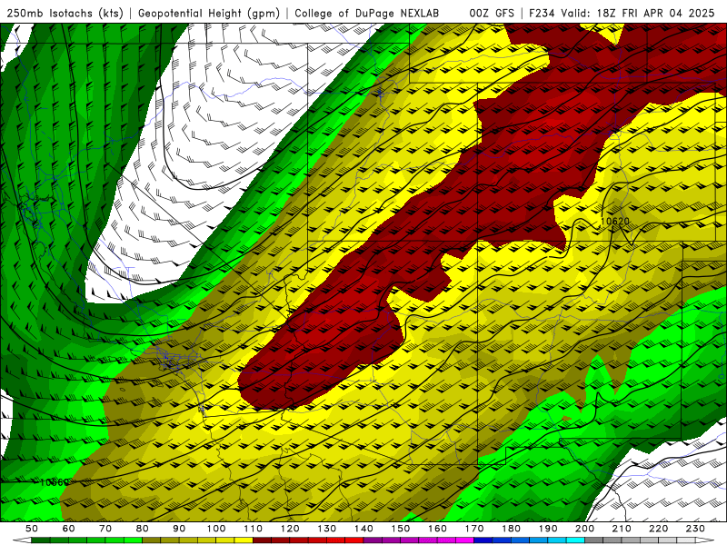Click the bright yellow swatch just before 110
727x545 pixels.
pos(244,540)
